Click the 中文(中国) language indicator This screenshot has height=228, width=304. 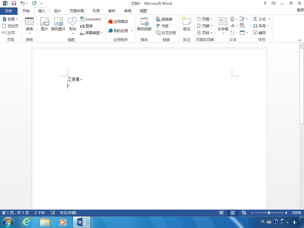click(x=68, y=213)
